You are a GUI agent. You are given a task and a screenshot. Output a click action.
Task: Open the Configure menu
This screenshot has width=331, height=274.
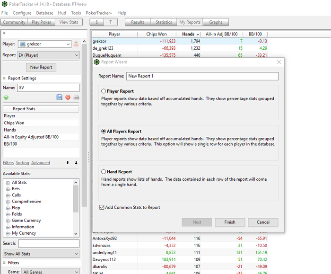(x=22, y=13)
